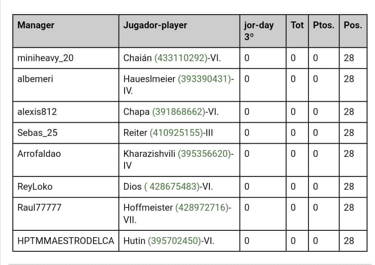The height and width of the screenshot is (265, 375).
Task: Click manager name Sebas_25
Action: pos(37,133)
